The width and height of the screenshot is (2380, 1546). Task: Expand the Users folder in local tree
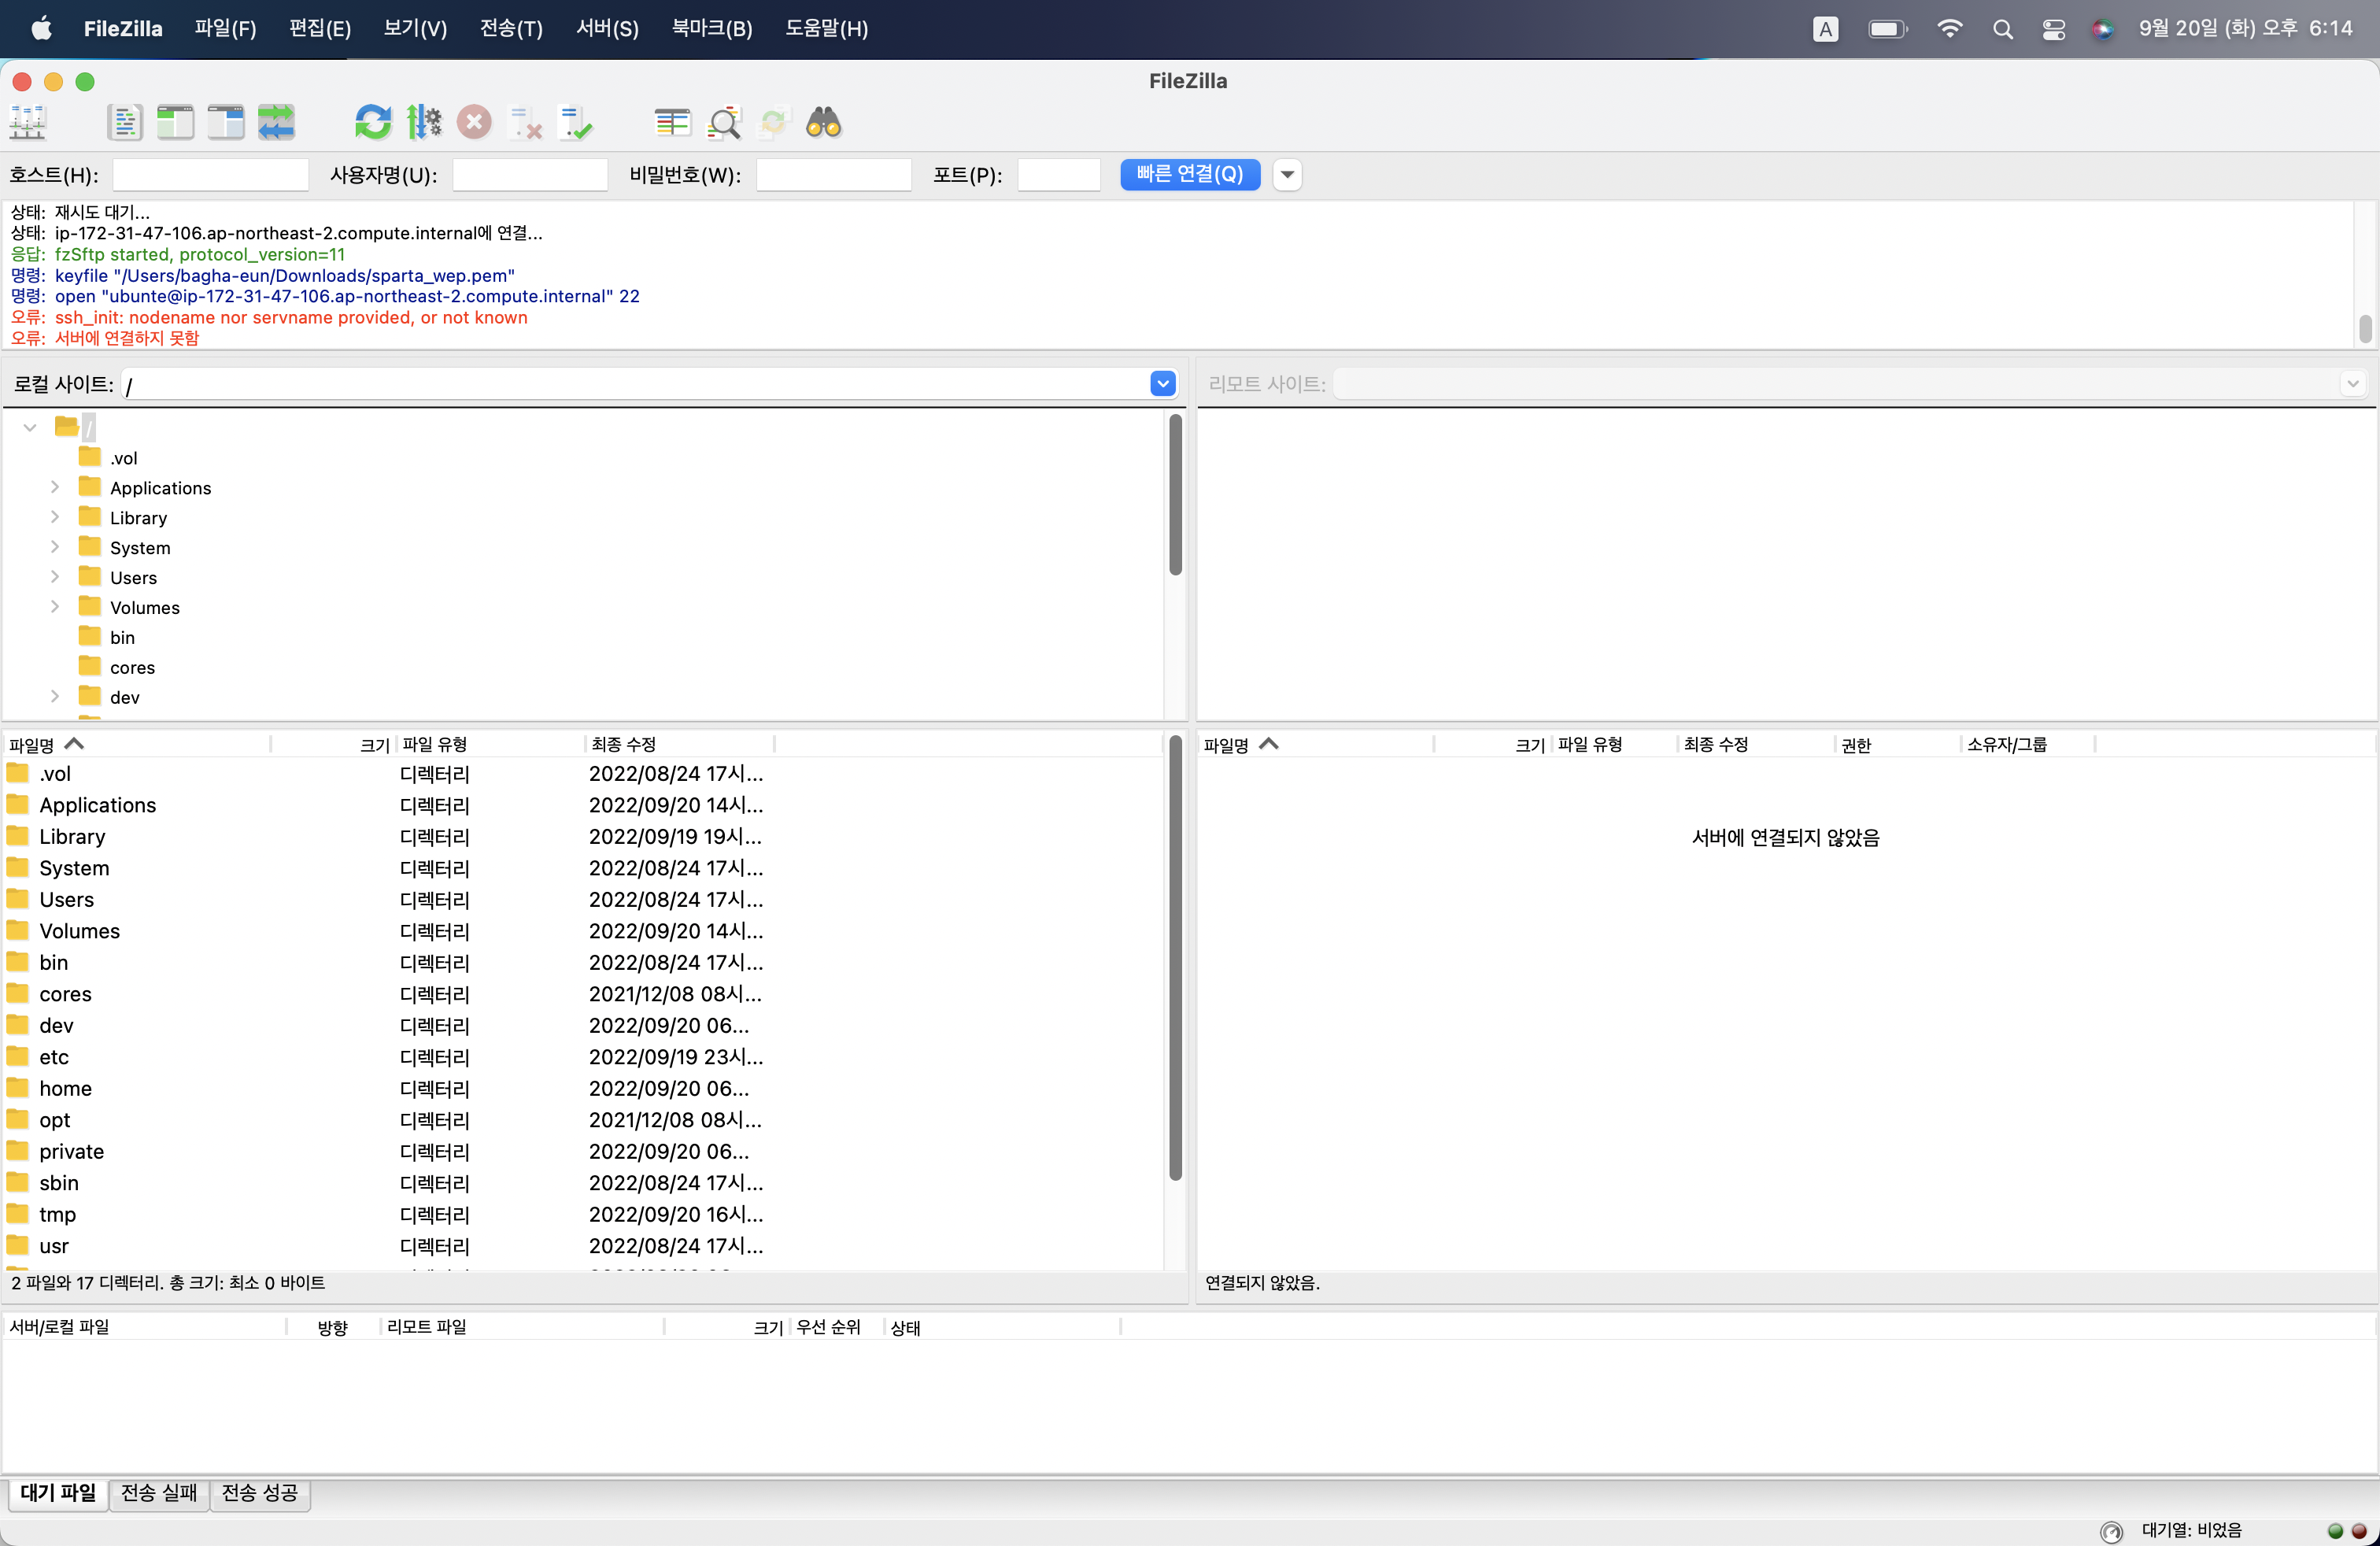click(x=55, y=577)
